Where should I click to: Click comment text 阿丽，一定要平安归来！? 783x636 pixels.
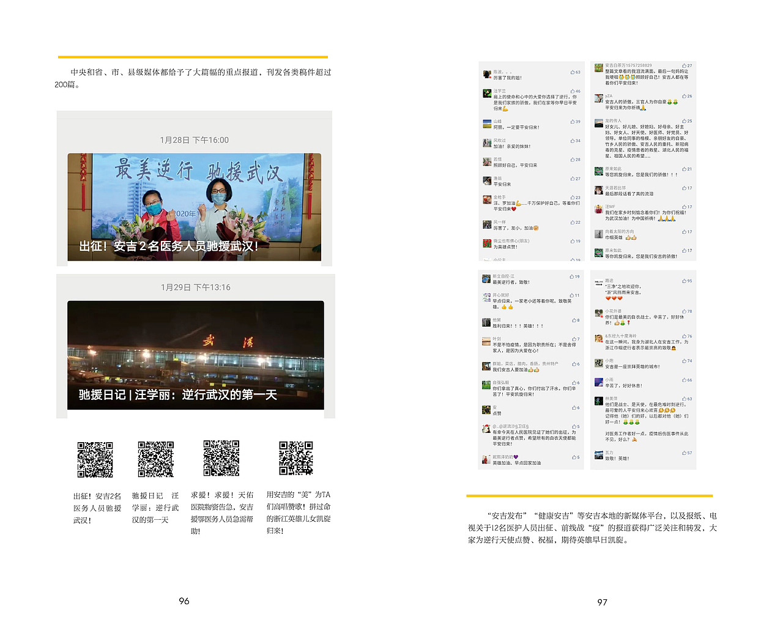(x=516, y=127)
